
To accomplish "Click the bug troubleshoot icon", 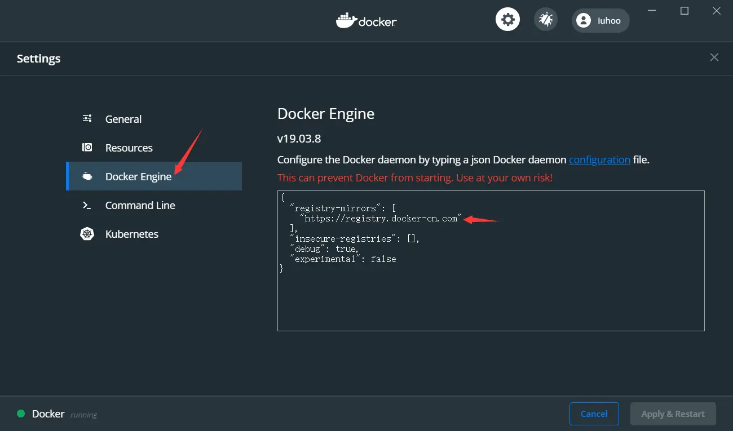I will tap(545, 20).
